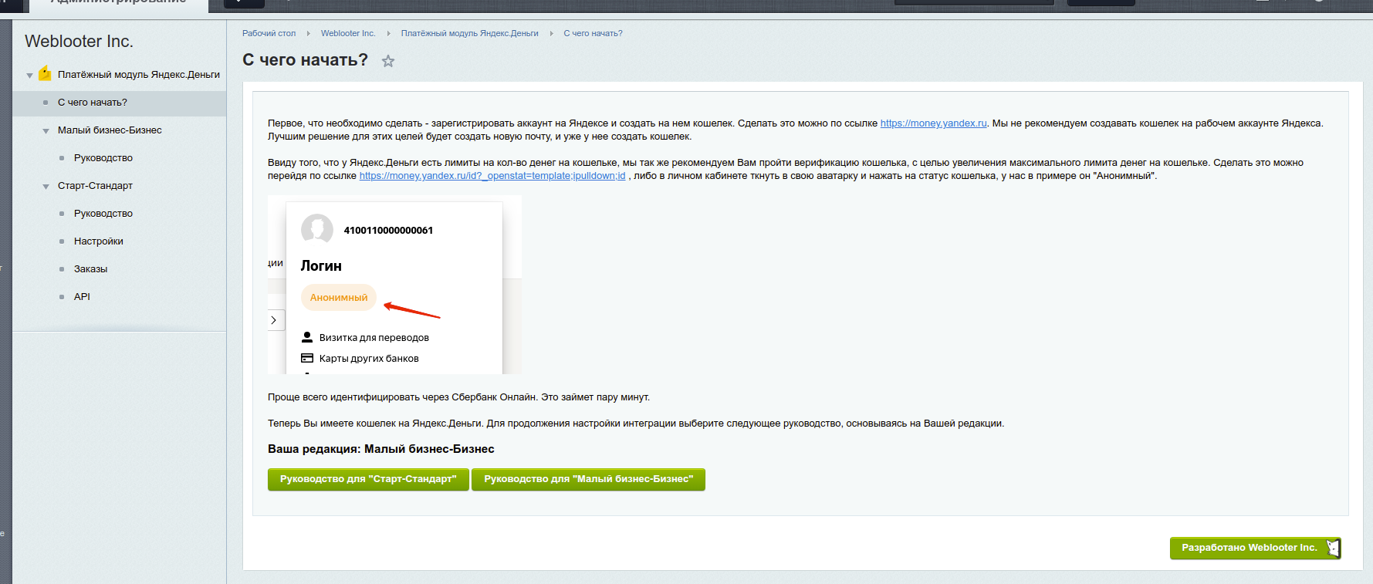1373x584 pixels.
Task: Click Руководство для "Малый бизнес-Бизнес" button
Action: [588, 479]
